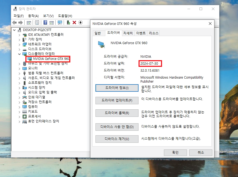This screenshot has height=177, width=238.
Task: Expand the IDE ATA/ATAPI 컨트롤러 node
Action: (x=19, y=35)
